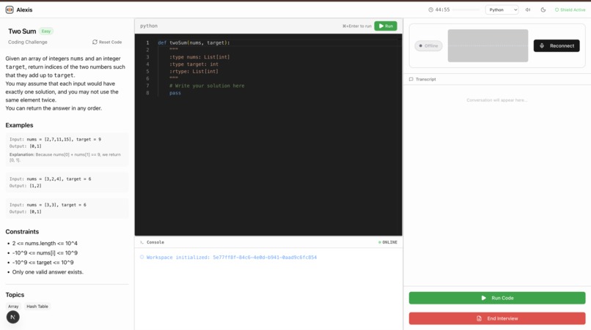Toggle dark mode moon icon
The height and width of the screenshot is (330, 591).
pyautogui.click(x=543, y=10)
